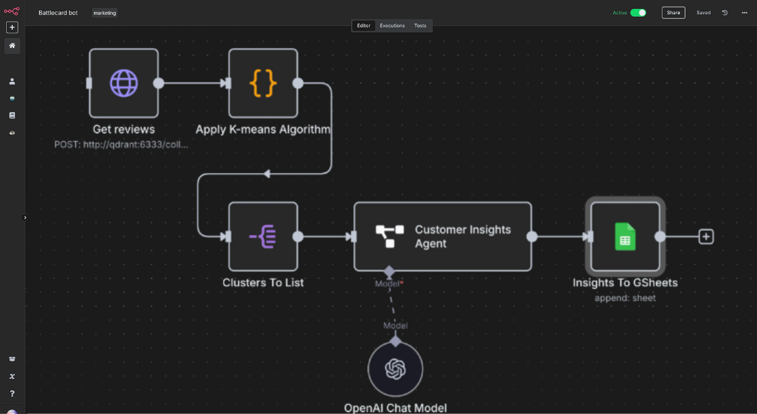Click the Clusters To List node icon
The width and height of the screenshot is (757, 414).
coord(263,236)
